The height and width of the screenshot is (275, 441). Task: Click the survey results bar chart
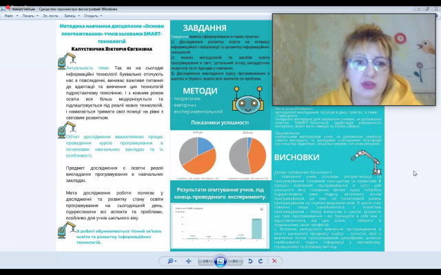(220, 226)
